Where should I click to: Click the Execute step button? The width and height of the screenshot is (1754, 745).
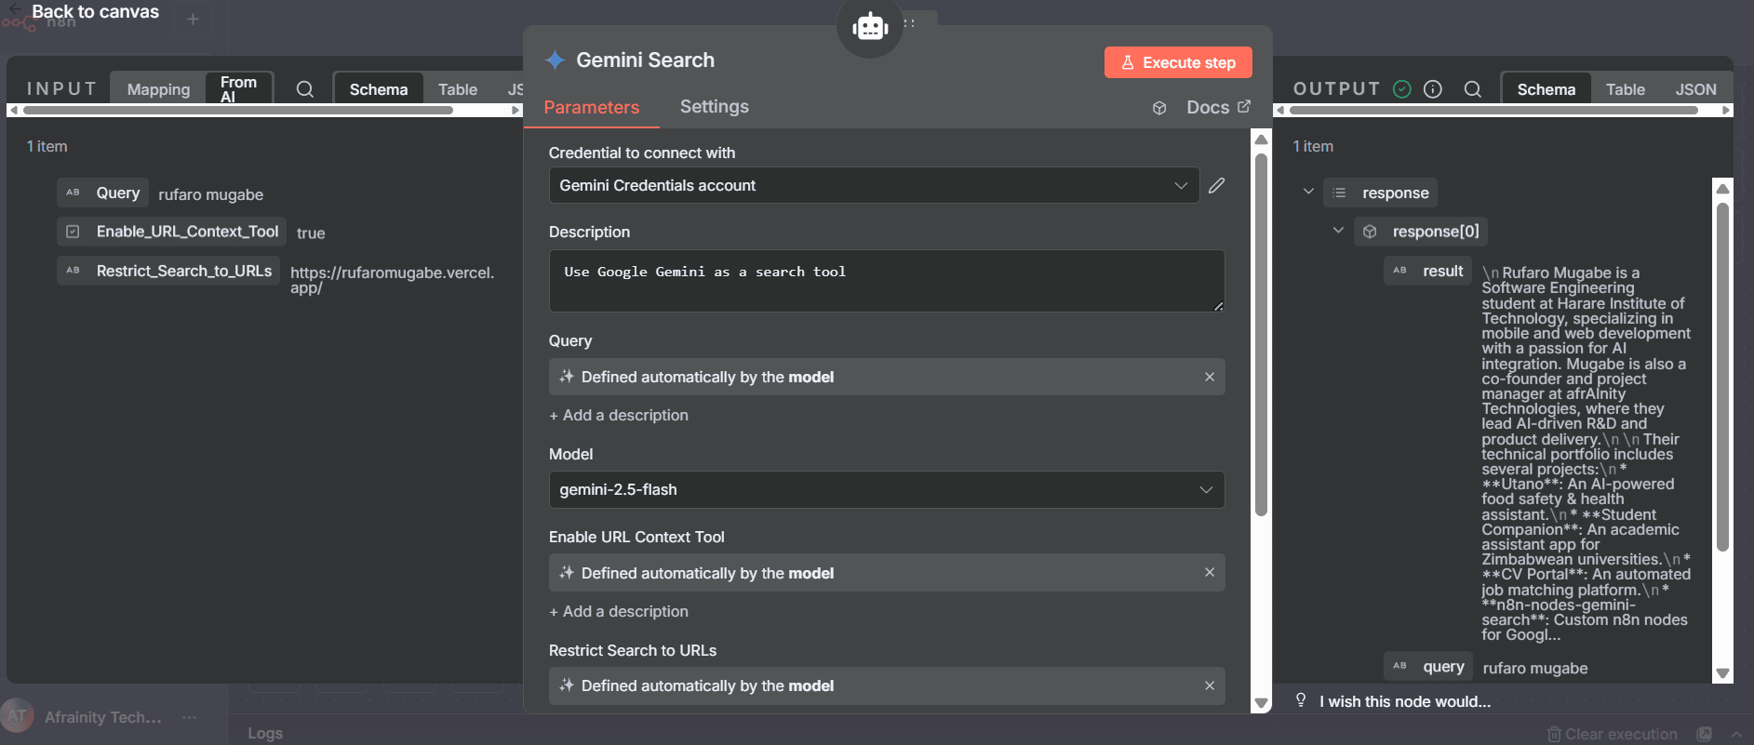(1178, 62)
